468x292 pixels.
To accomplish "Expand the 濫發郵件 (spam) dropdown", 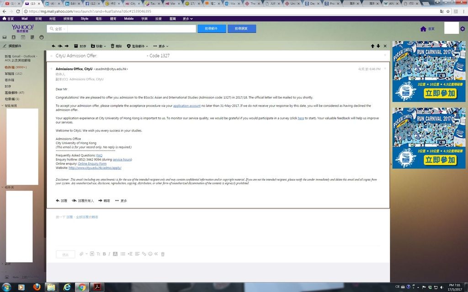I will tap(137, 46).
